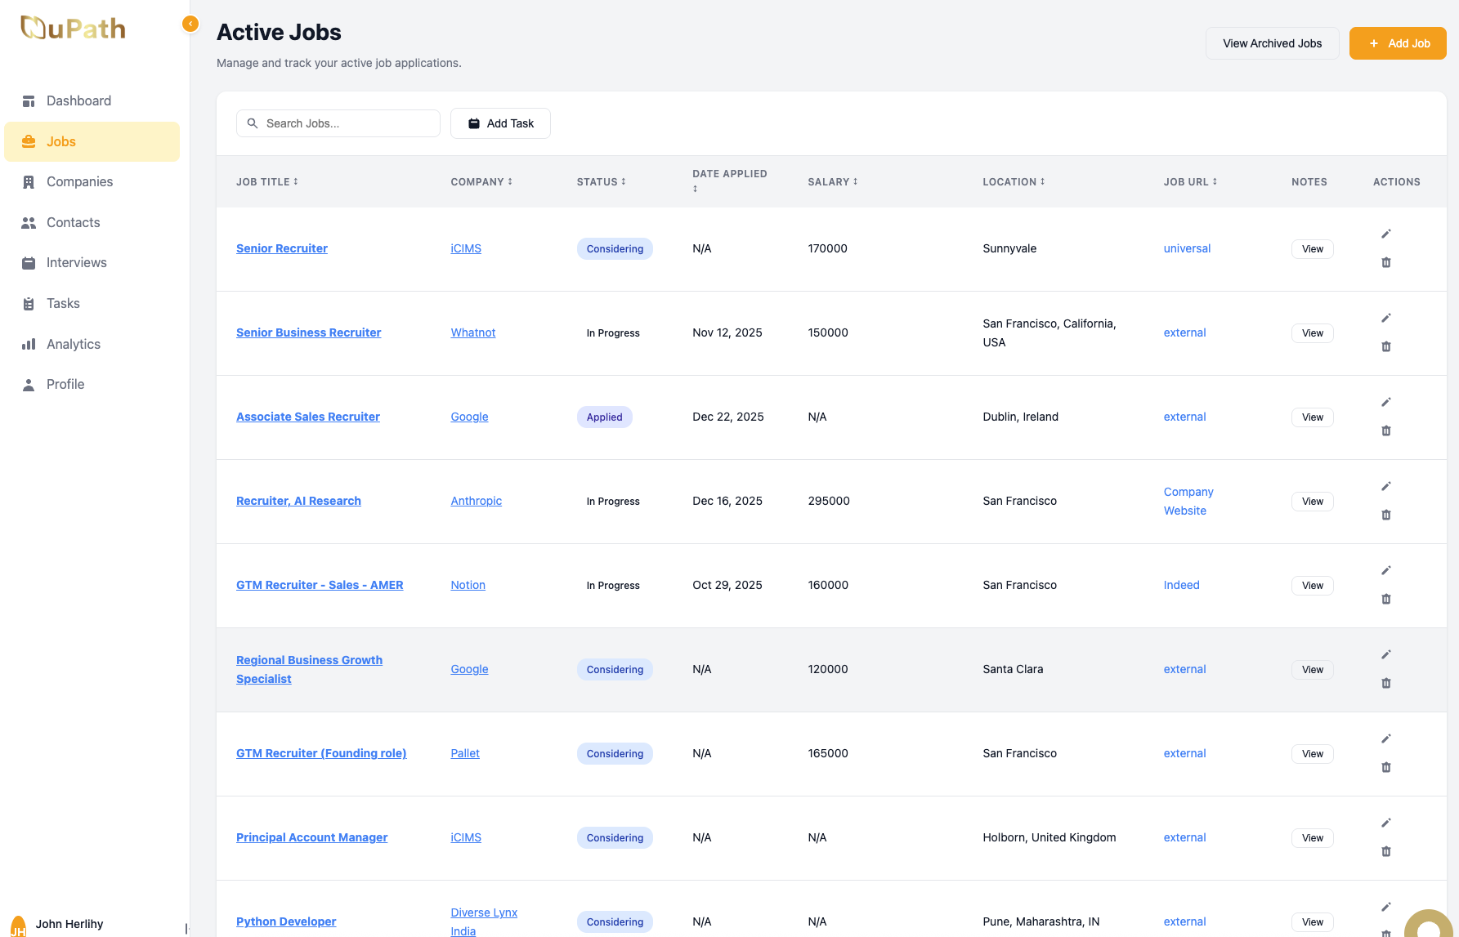Click the NuPath logo

click(x=74, y=29)
